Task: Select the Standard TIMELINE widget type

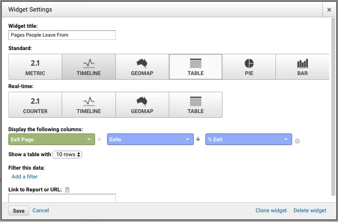Action: 89,67
